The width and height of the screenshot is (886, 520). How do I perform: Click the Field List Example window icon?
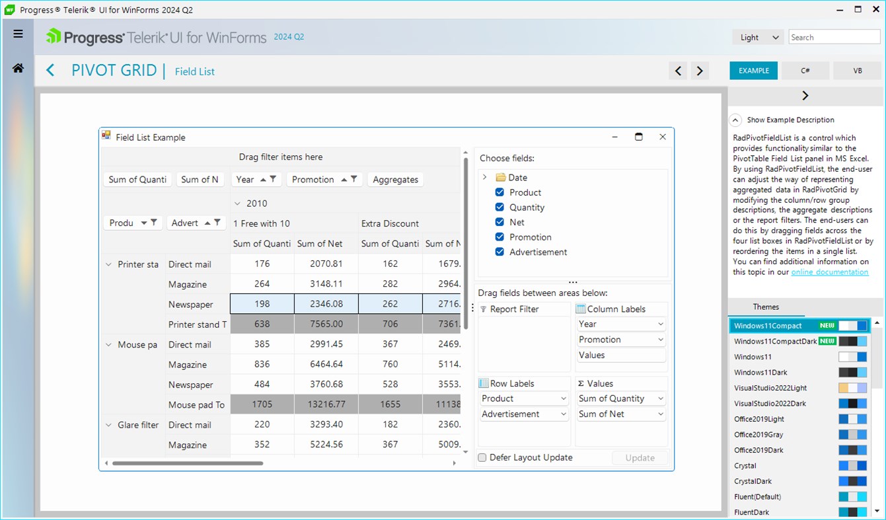[x=106, y=135]
